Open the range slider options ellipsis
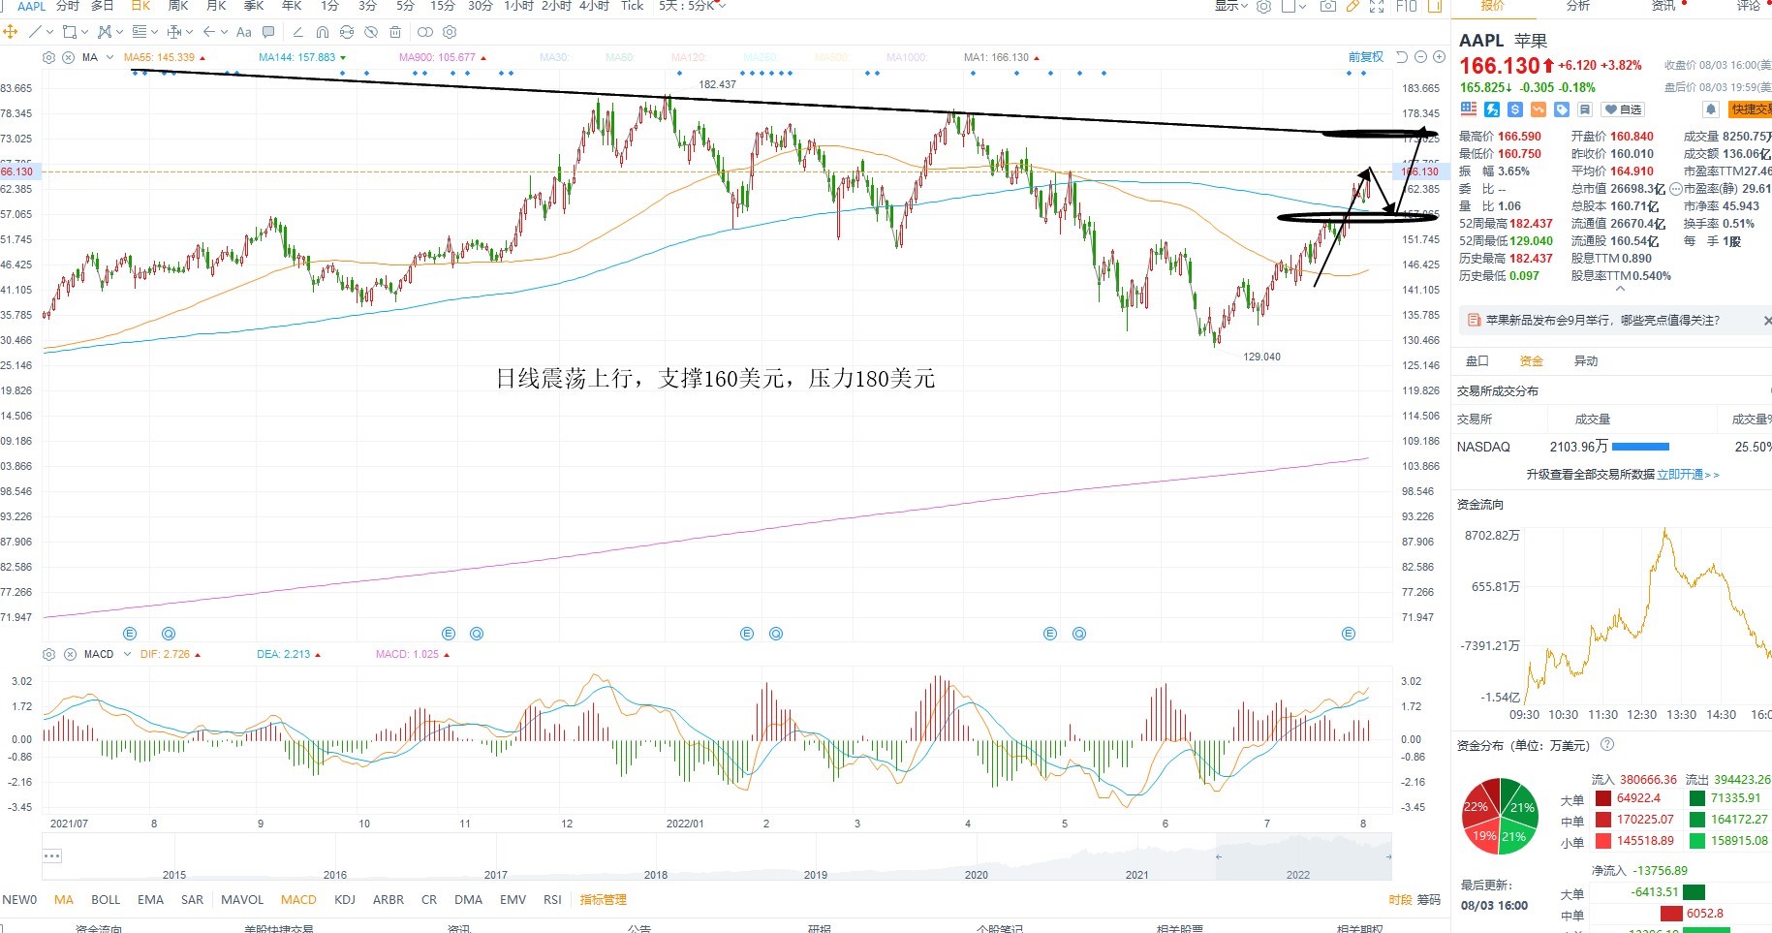Viewport: 1772px width, 933px height. point(52,855)
